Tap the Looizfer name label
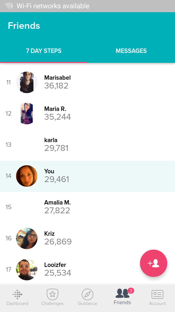The image size is (175, 312). point(55,265)
